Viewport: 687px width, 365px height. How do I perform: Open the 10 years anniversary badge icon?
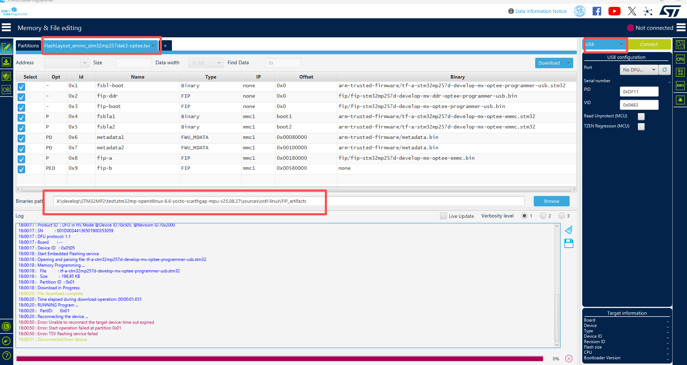point(580,11)
